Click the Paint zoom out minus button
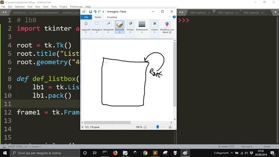The height and width of the screenshot is (157, 279). point(145,127)
